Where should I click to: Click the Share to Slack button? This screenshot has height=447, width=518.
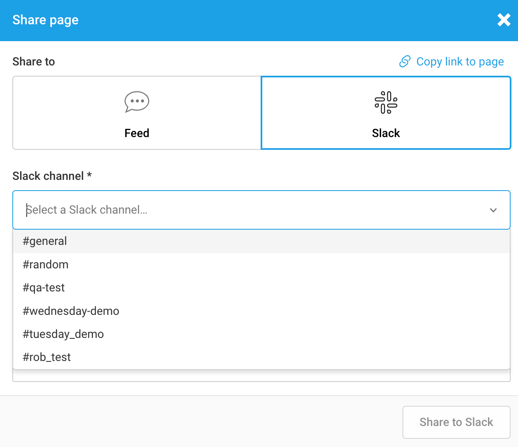(456, 422)
